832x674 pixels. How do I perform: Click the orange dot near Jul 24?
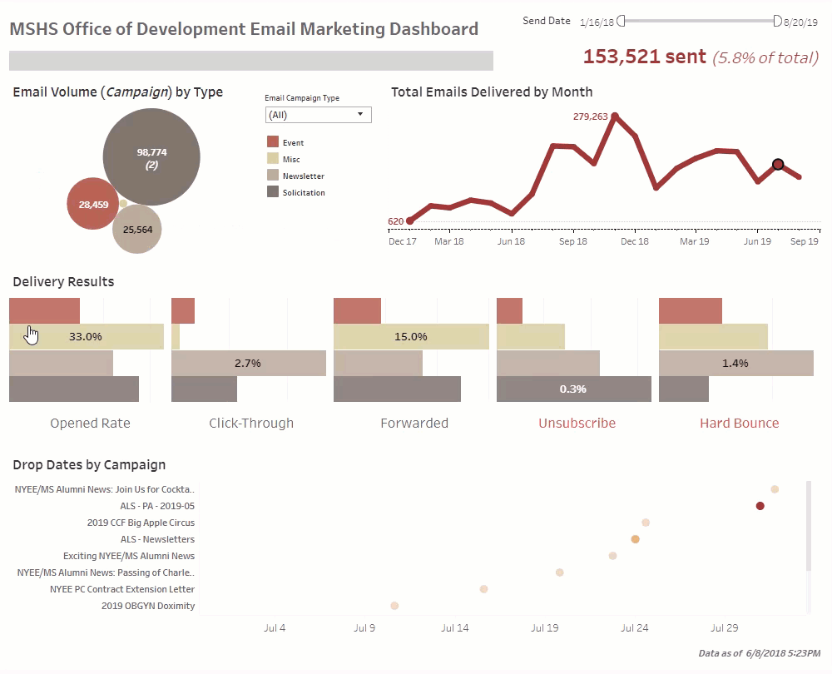pyautogui.click(x=636, y=538)
